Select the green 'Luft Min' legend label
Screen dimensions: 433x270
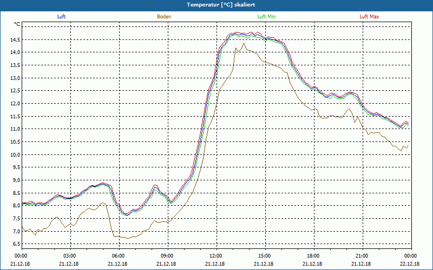tap(266, 17)
